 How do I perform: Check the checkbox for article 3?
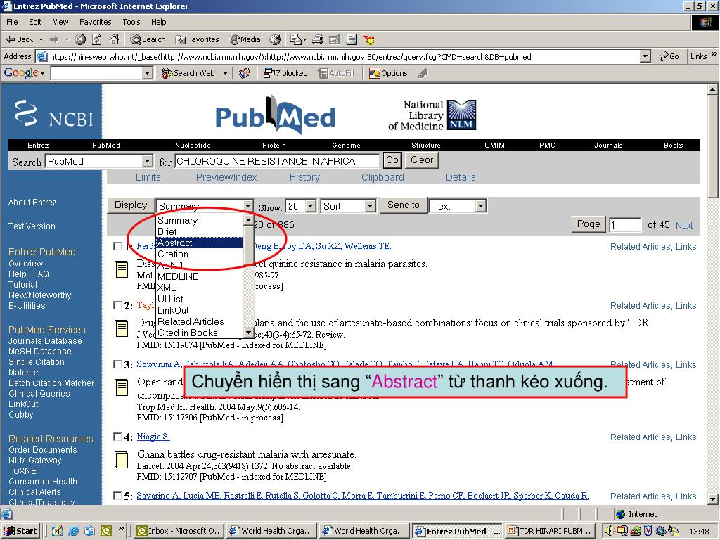[117, 364]
